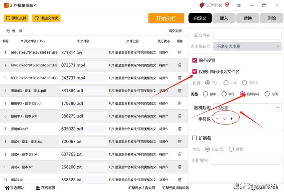Viewport: 284px width, 192px height.
Task: Select 末尾 position radio button
Action: click(226, 83)
